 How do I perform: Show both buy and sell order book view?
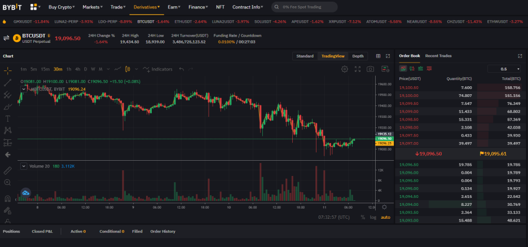click(x=403, y=69)
